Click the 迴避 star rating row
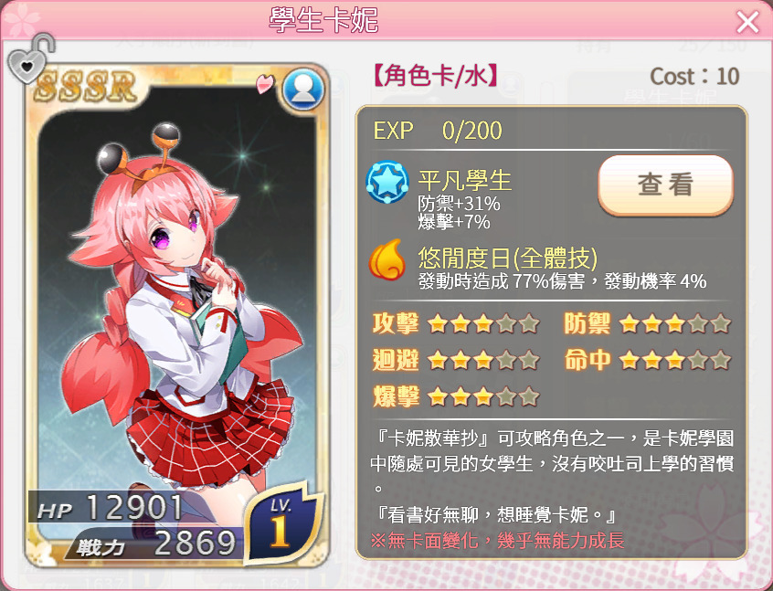773x591 pixels. click(x=456, y=360)
